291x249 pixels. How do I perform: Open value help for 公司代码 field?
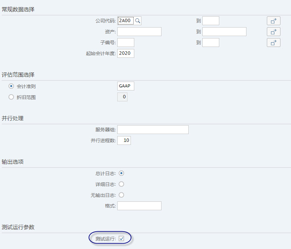[x=137, y=20]
